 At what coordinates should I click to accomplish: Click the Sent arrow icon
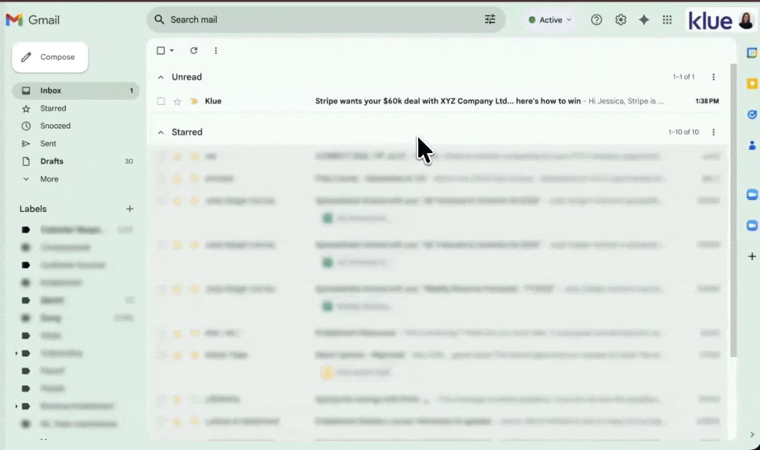point(26,143)
